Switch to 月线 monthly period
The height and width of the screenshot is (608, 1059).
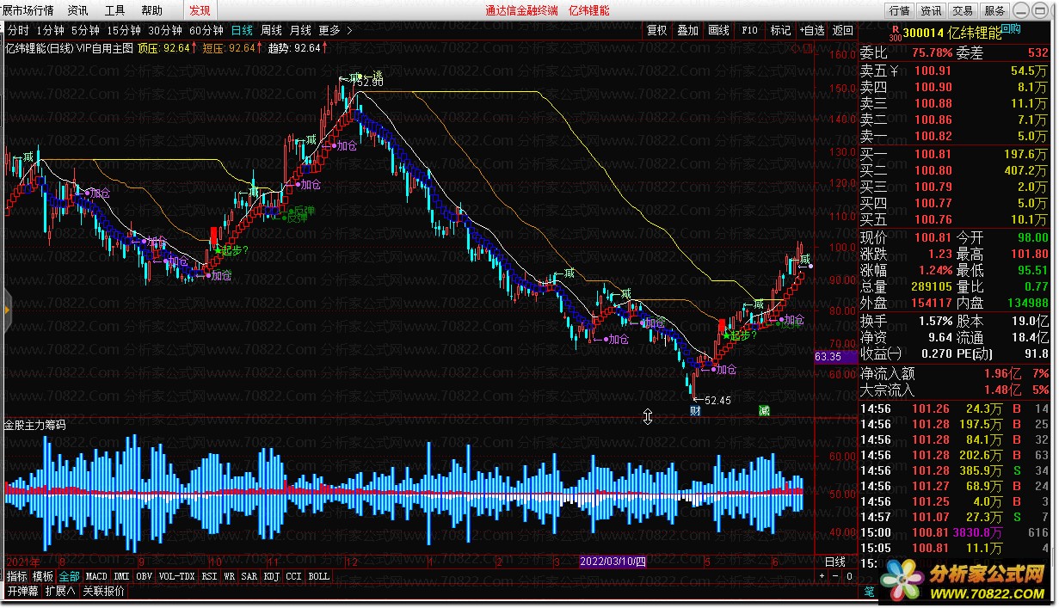point(301,30)
